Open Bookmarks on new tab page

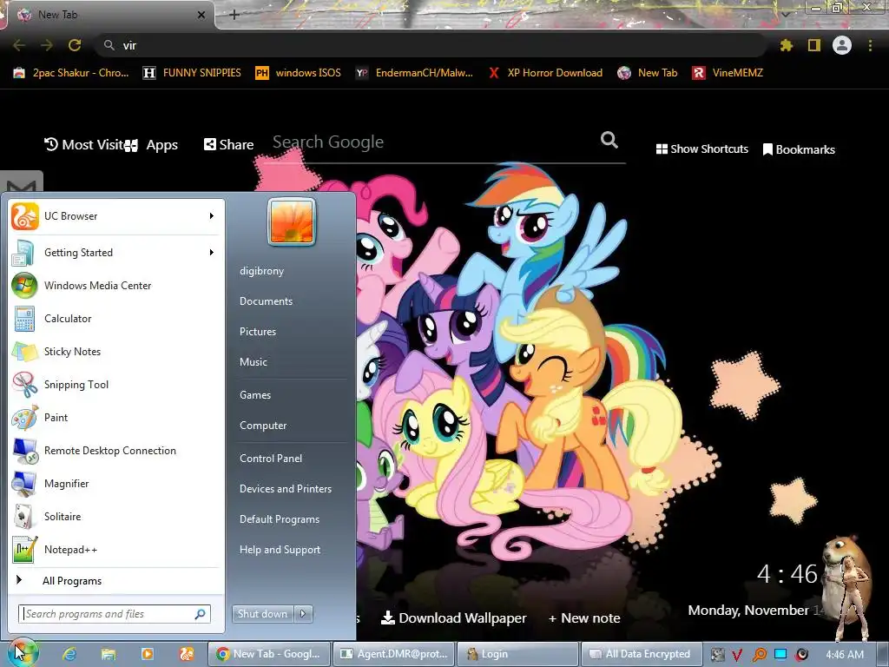click(799, 149)
